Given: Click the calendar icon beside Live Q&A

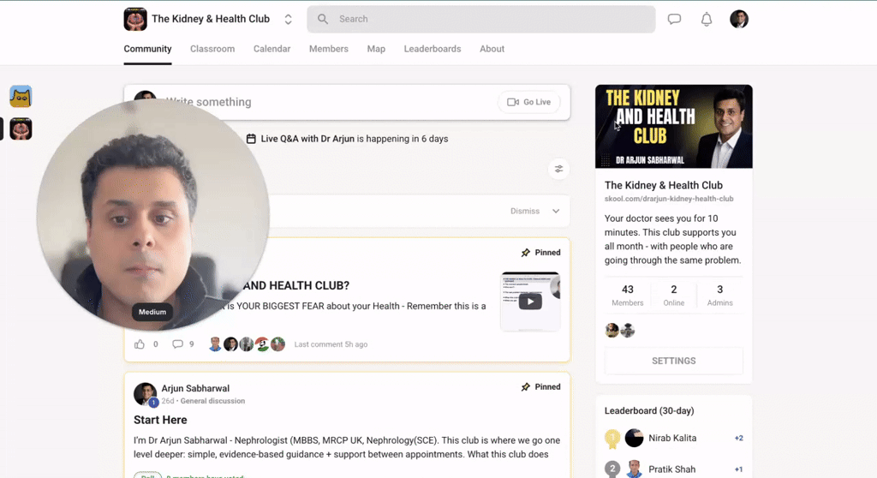Looking at the screenshot, I should (251, 139).
